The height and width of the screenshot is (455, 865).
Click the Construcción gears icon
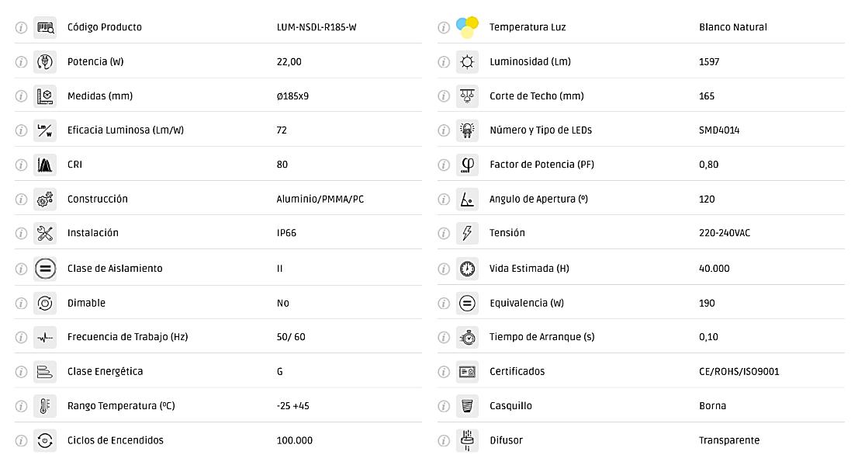pyautogui.click(x=45, y=200)
